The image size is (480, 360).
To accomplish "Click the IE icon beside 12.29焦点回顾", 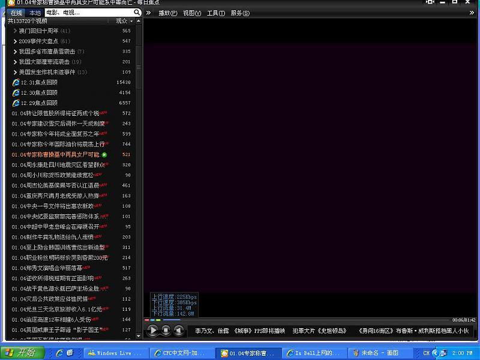I will pyautogui.click(x=16, y=103).
